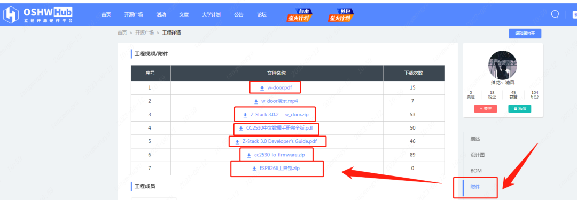
Task: Jump to BOM section in sidebar
Action: pos(476,171)
